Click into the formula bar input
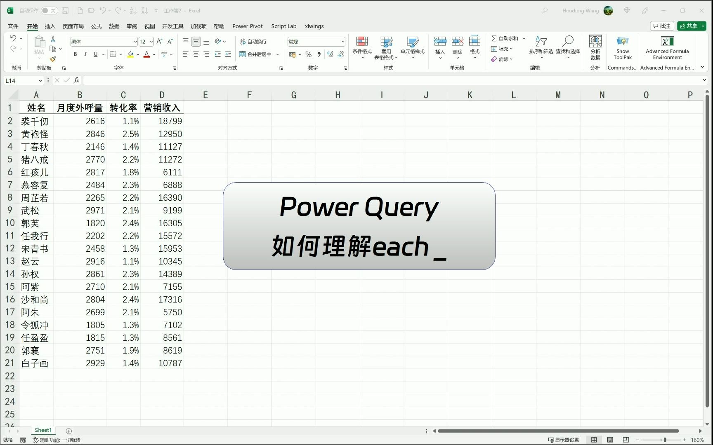Screen dimensions: 713x445 (392, 80)
